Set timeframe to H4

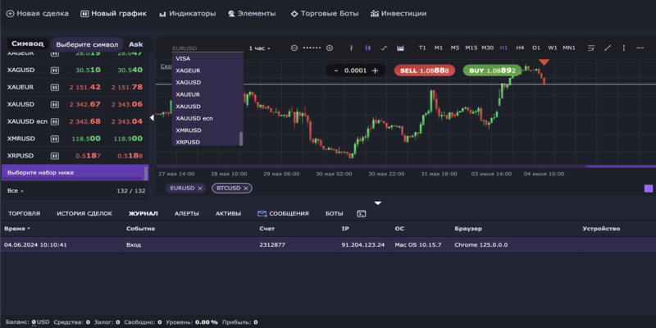(520, 48)
